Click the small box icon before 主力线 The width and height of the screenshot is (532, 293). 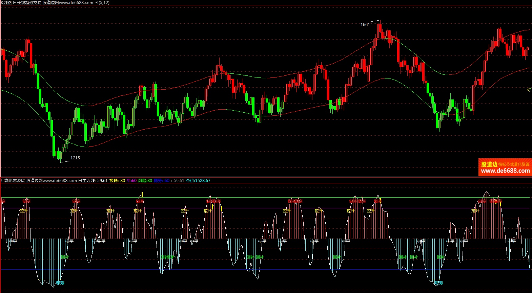point(80,181)
